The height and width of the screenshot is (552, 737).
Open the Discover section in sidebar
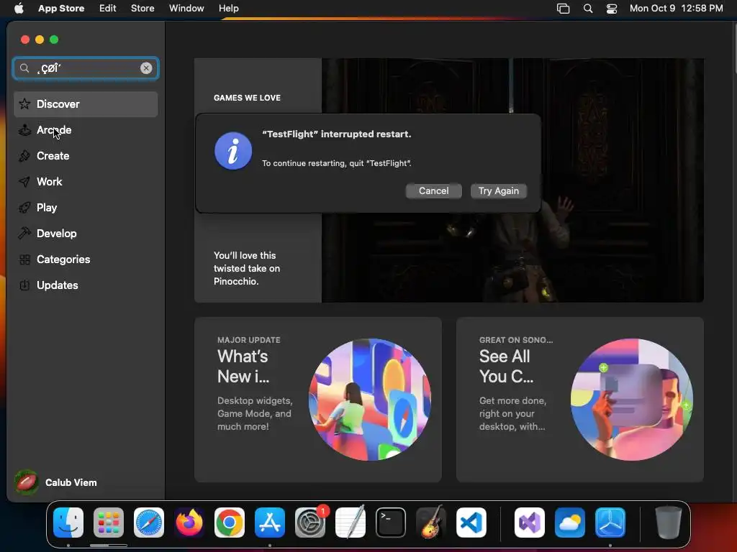tap(86, 104)
